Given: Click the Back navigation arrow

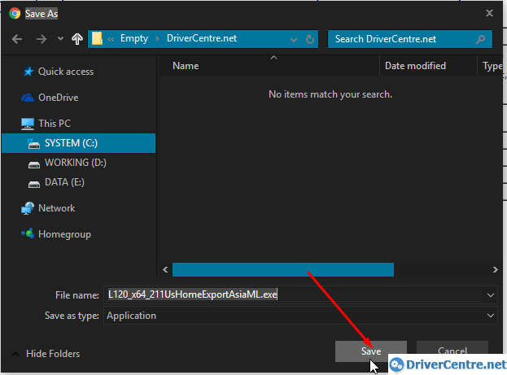Looking at the screenshot, I should tap(17, 39).
